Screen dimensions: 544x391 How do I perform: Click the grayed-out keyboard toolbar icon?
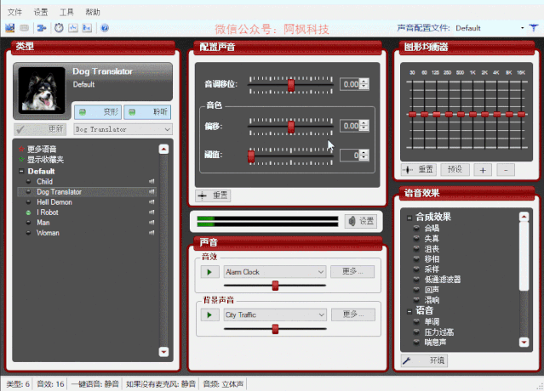tap(24, 28)
